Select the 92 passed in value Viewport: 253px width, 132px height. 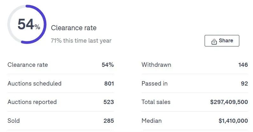point(244,83)
